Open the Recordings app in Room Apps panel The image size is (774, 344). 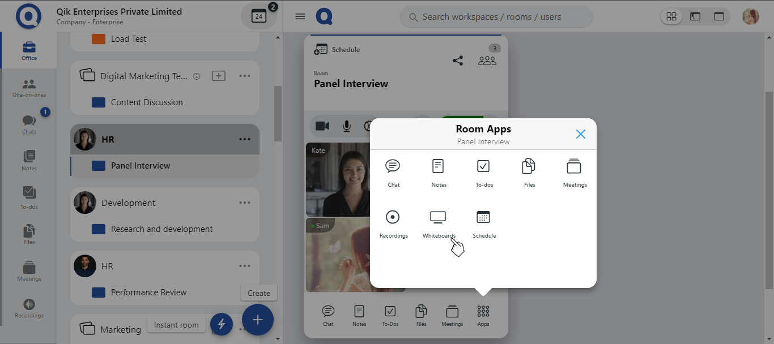(393, 222)
